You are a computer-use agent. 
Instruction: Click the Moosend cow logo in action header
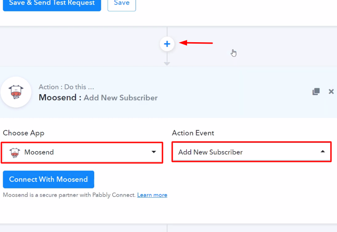16,92
